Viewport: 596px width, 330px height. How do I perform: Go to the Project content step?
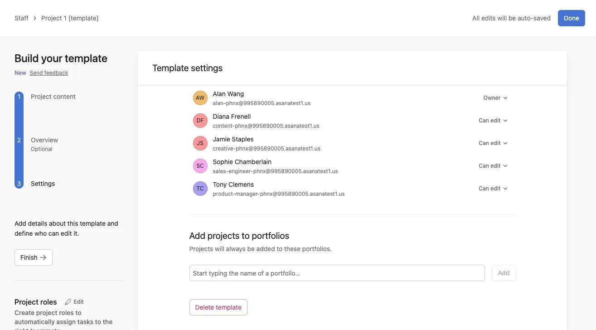coord(53,97)
